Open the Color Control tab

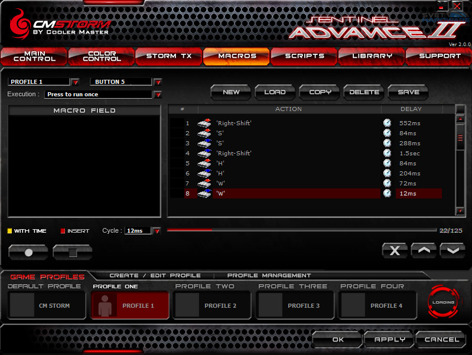point(102,56)
